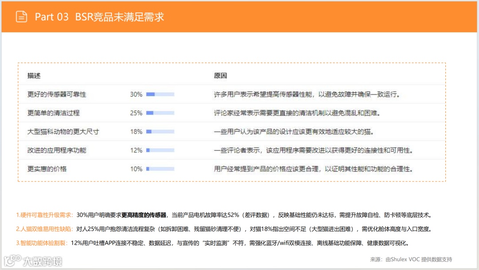This screenshot has width=479, height=270.
Task: Click the progress bar beside 12%
Action: pos(161,150)
